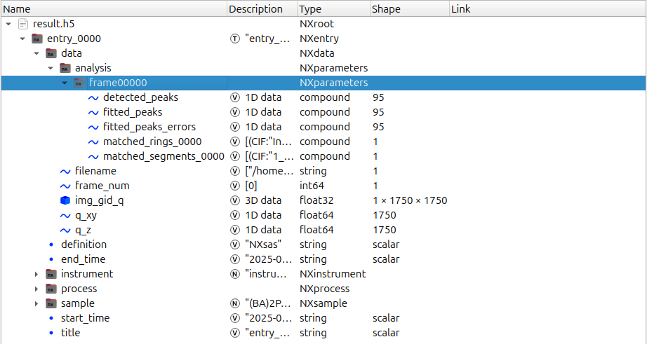Screen dimensions: 647x344
Task: Select the matched_segments_0000 dataset
Action: point(164,156)
